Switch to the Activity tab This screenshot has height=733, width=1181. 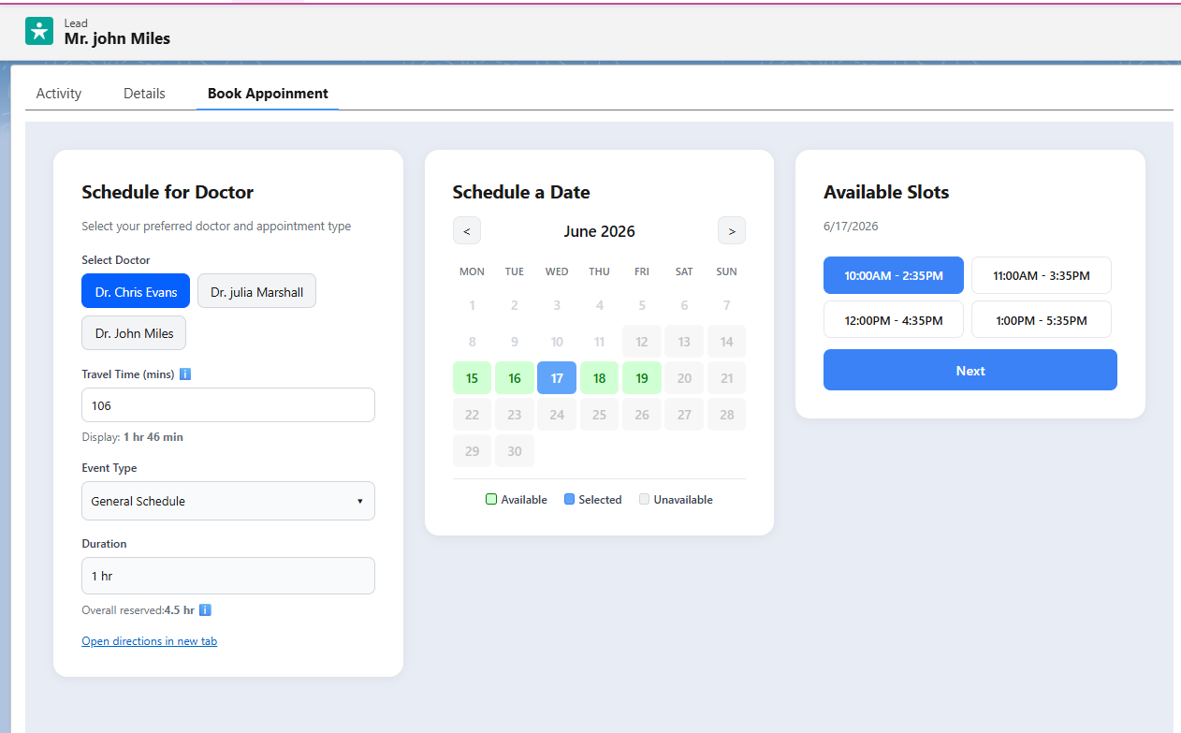coord(59,94)
